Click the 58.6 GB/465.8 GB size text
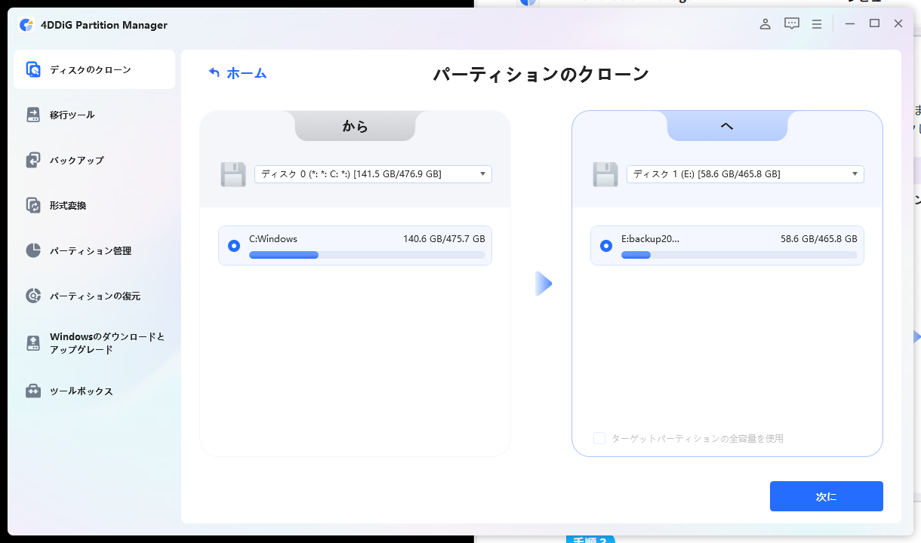921x543 pixels. tap(819, 238)
